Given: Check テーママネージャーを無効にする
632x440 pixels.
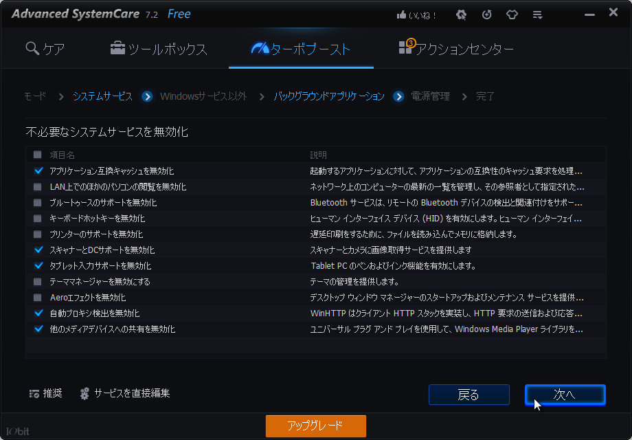Looking at the screenshot, I should (x=38, y=281).
